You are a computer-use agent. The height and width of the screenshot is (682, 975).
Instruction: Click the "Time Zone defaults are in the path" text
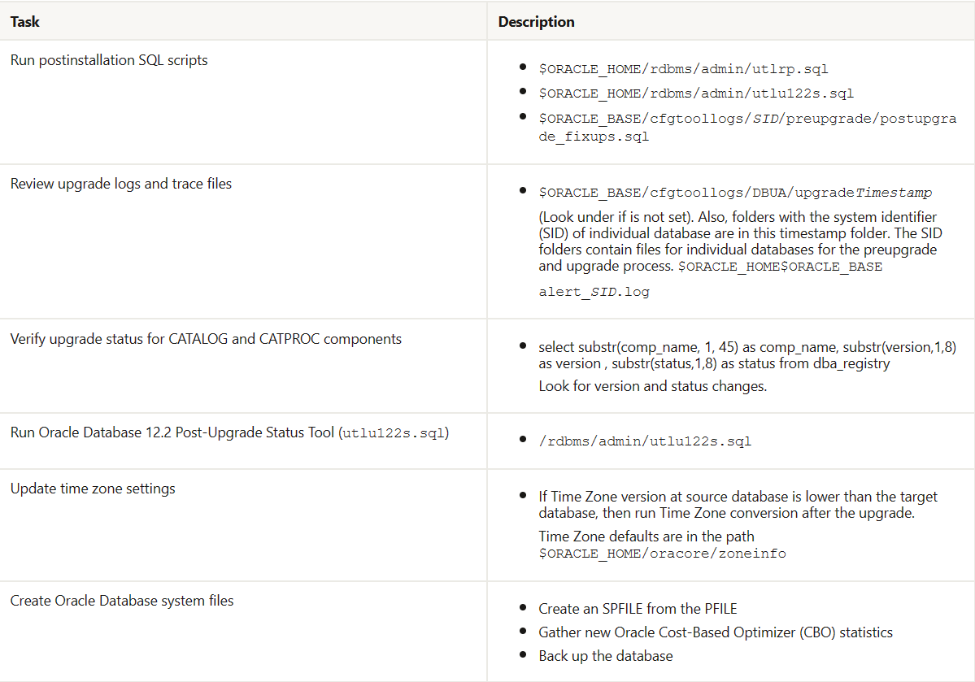(646, 536)
